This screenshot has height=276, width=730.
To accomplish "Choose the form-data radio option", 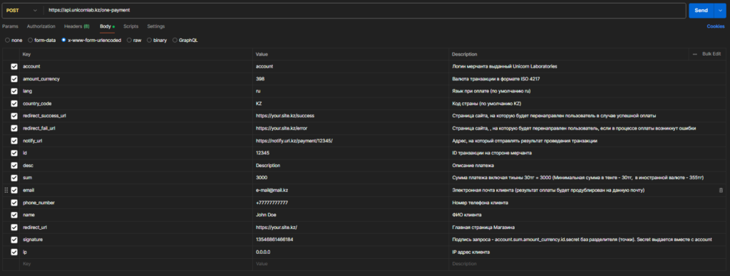I will (x=42, y=41).
